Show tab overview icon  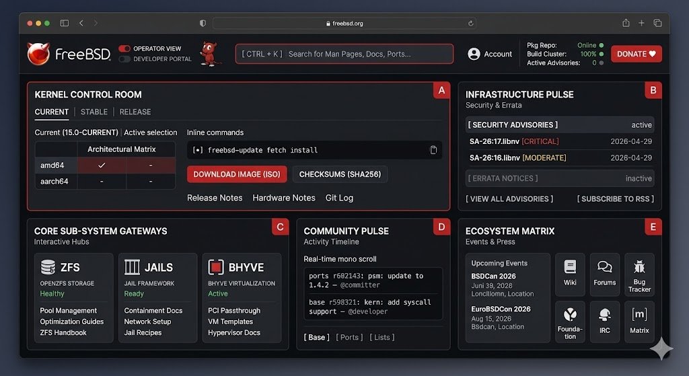[657, 24]
